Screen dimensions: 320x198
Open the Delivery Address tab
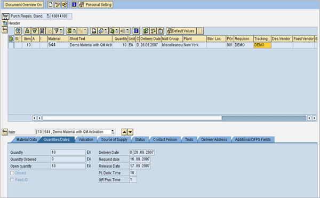[x=214, y=140]
